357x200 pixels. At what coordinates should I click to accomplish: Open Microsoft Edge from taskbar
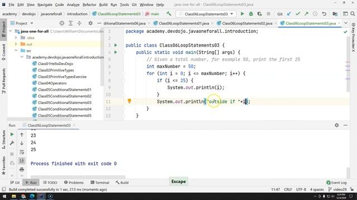coord(32,196)
